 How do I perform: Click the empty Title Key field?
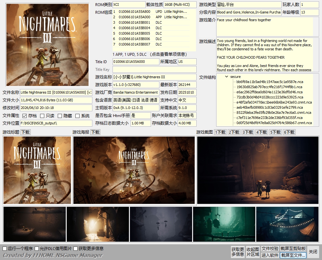coord(155,69)
